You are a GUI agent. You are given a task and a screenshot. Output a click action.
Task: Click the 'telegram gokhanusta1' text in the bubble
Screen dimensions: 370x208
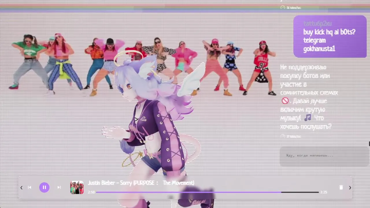[319, 44]
